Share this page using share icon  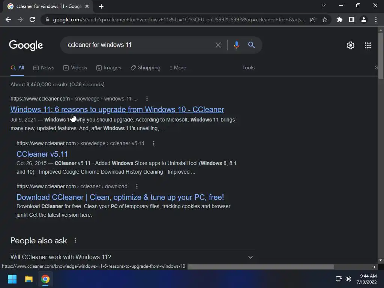click(x=313, y=19)
